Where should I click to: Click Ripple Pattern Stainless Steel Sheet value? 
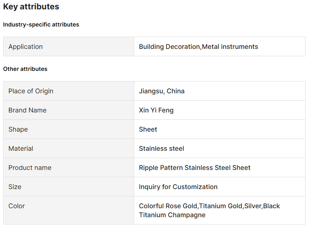(x=195, y=167)
